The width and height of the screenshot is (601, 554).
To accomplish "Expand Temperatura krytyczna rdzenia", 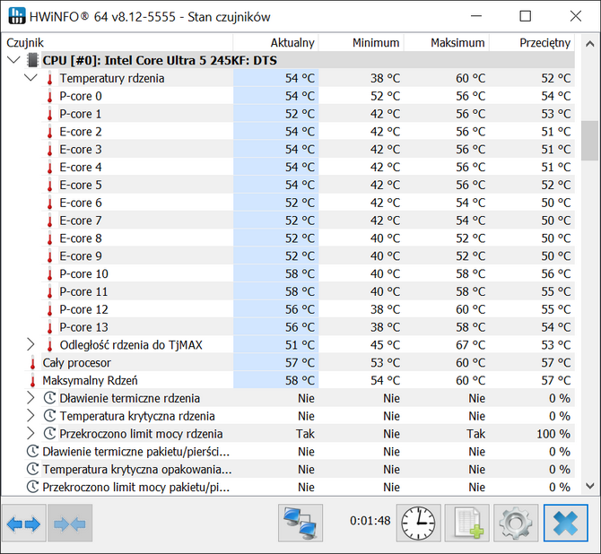I will (30, 416).
